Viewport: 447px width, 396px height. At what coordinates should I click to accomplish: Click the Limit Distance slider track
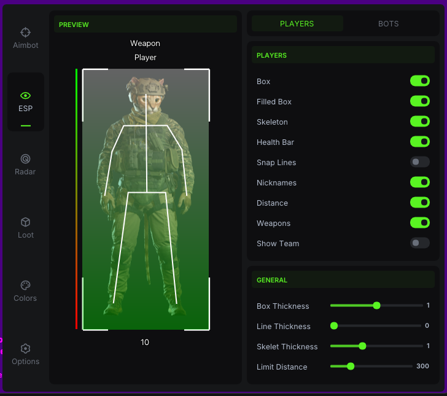(381, 367)
